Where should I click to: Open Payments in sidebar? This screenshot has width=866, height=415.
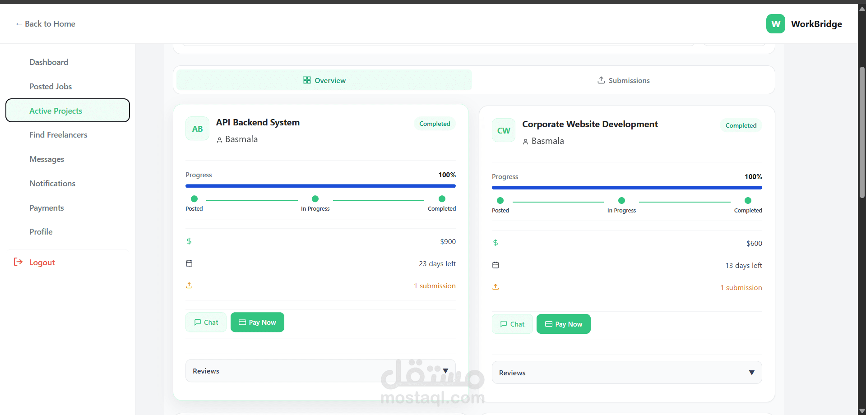68,208
